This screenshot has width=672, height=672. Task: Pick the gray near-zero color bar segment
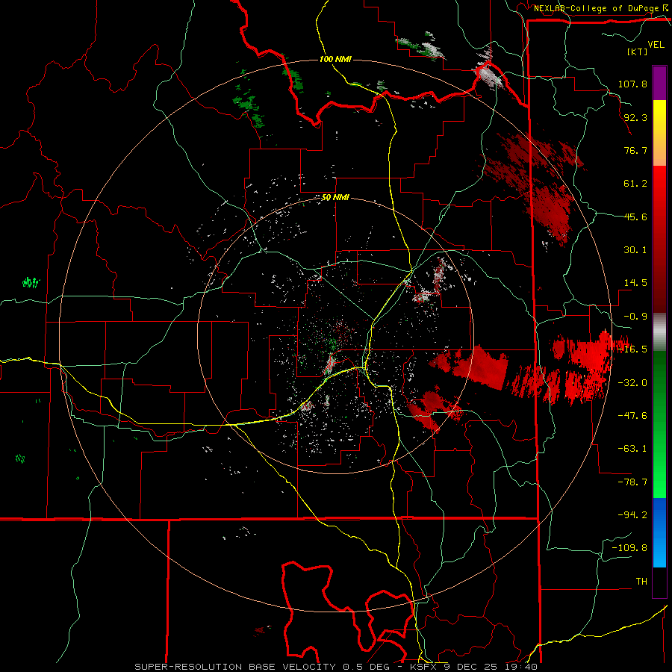[x=659, y=332]
